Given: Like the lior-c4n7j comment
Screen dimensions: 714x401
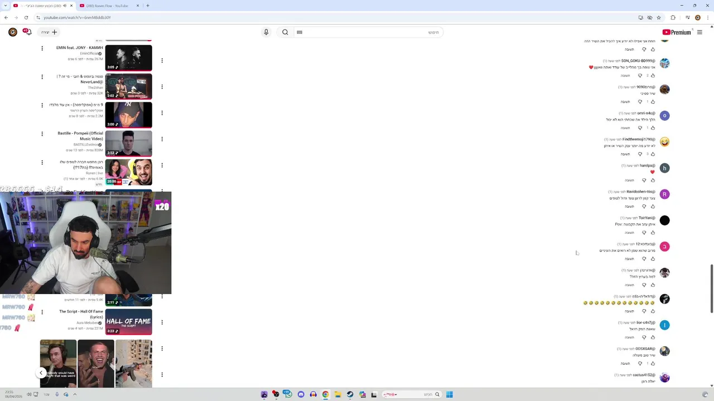Looking at the screenshot, I should pos(653,338).
